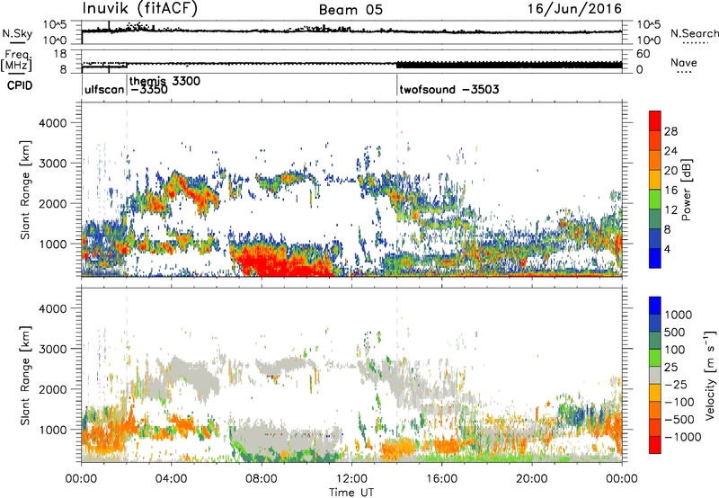Click the velocity panel 'Slant Range [km]' label
Viewport: 719px width, 498px height.
coord(25,375)
